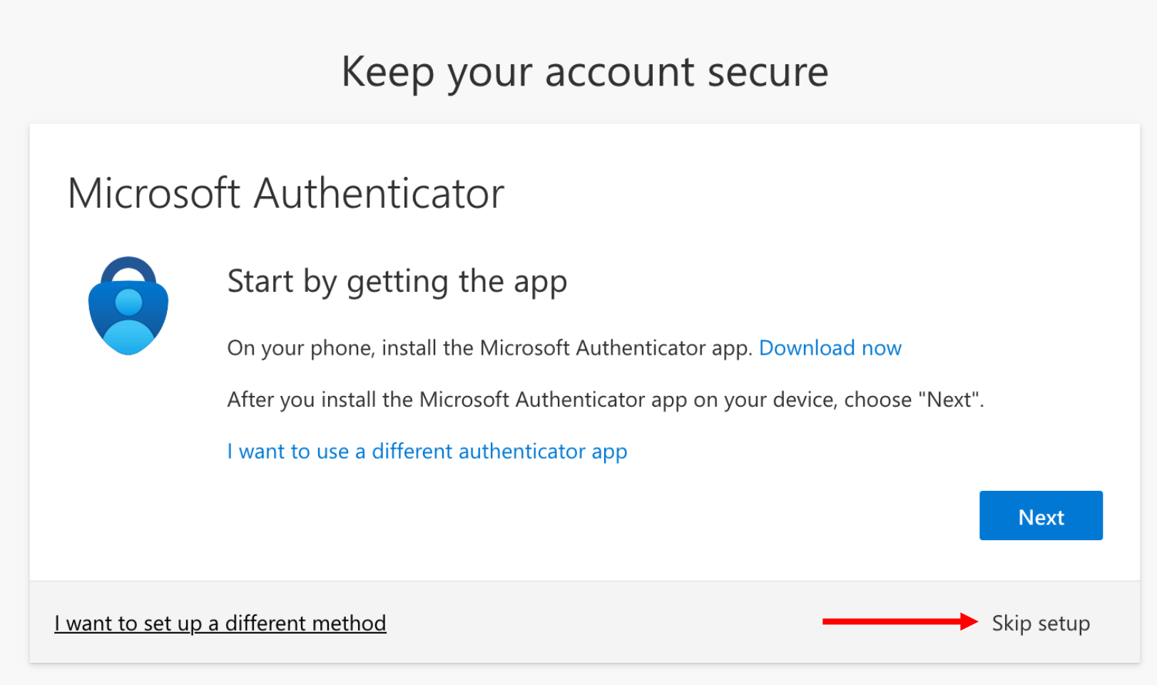
Task: Click the quoted word "Next" in the instructions
Action: pos(949,400)
